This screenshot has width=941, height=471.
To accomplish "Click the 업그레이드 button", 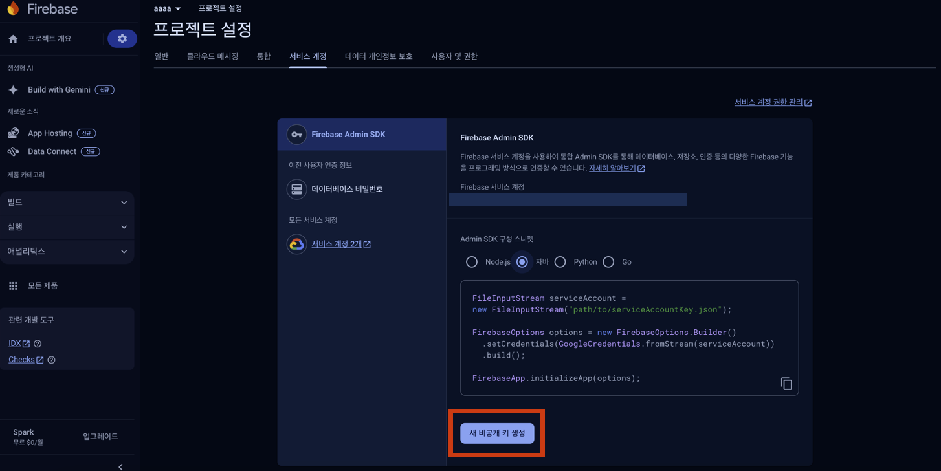I will [x=100, y=437].
